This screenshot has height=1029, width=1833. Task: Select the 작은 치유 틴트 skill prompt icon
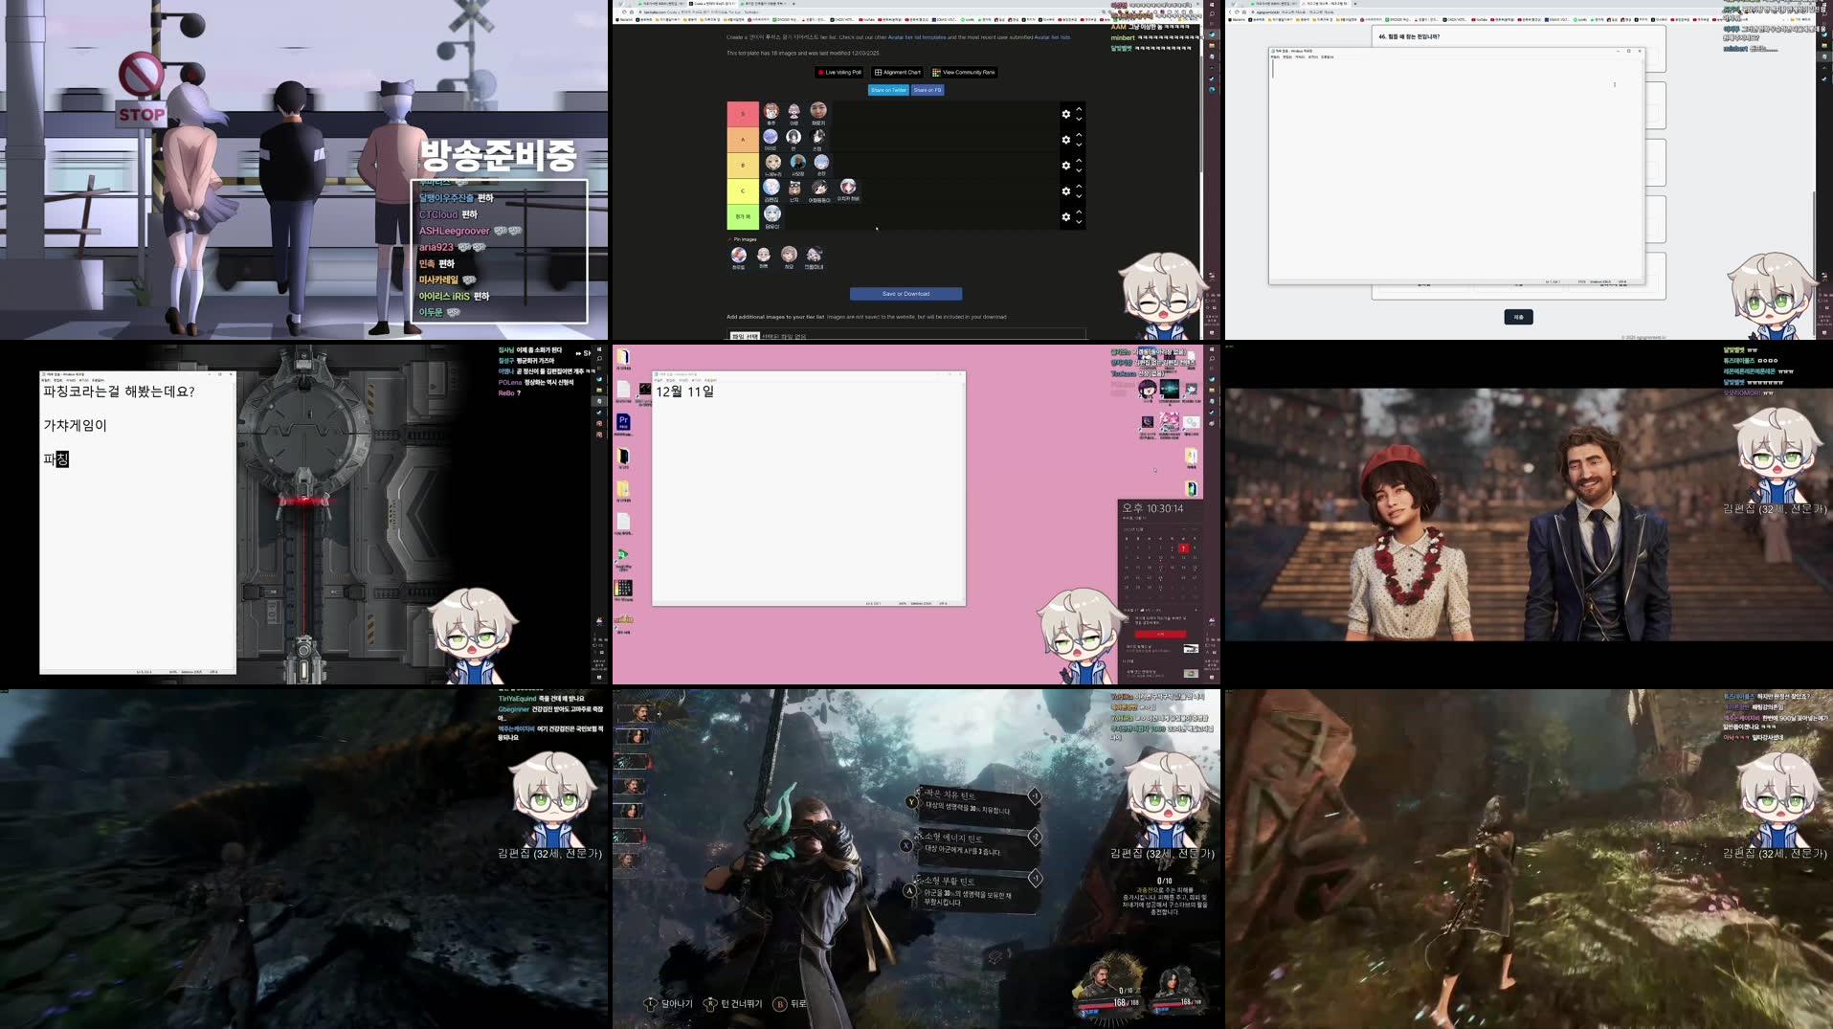[x=911, y=802]
